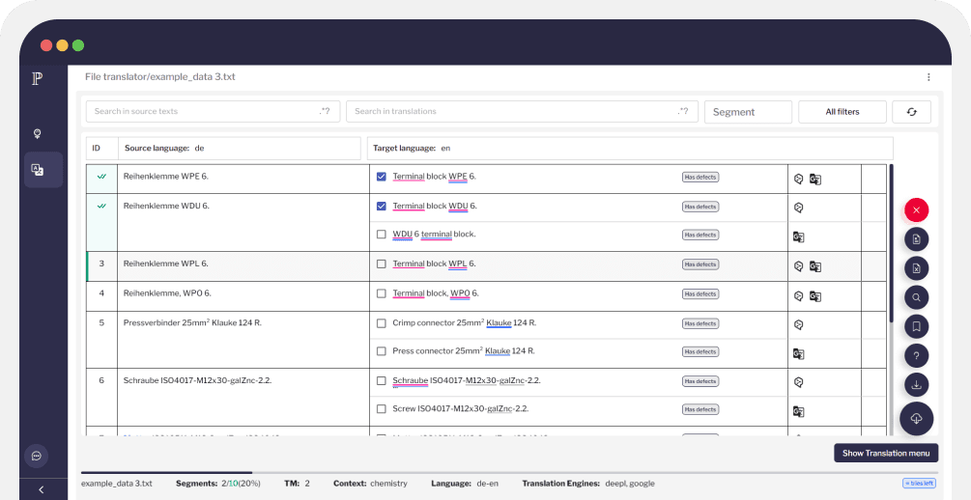Expand the All filters options
The height and width of the screenshot is (500, 971).
pyautogui.click(x=842, y=112)
